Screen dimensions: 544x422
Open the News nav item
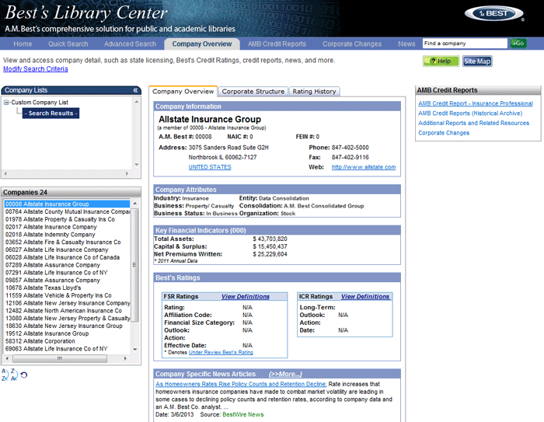click(x=406, y=44)
